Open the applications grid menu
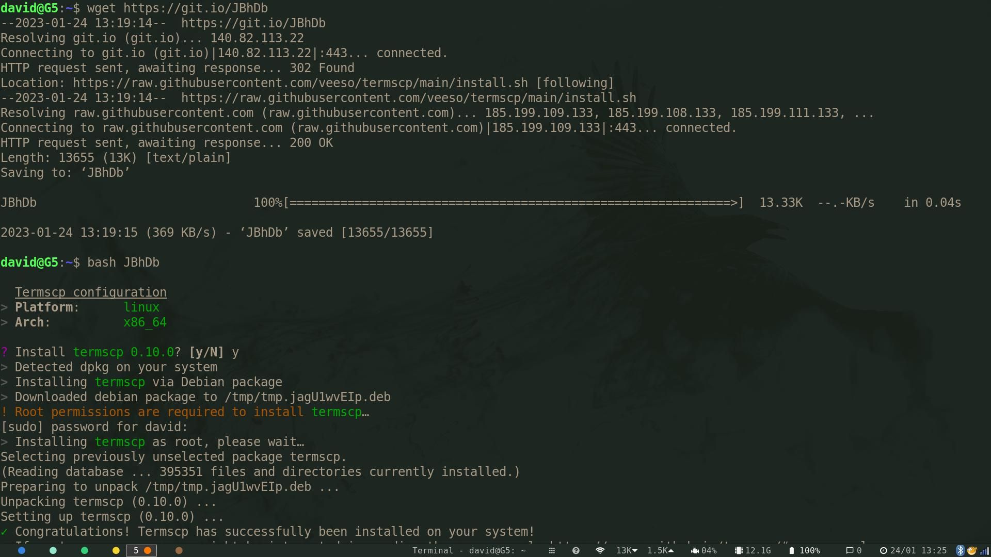 pyautogui.click(x=552, y=550)
